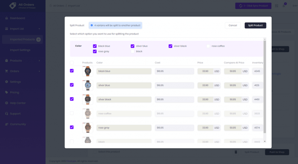
Task: Uncheck the silver black variant row checkbox
Action: pos(72,99)
